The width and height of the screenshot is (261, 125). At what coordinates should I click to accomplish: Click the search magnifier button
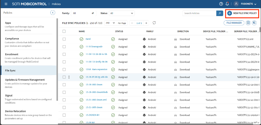click(219, 13)
